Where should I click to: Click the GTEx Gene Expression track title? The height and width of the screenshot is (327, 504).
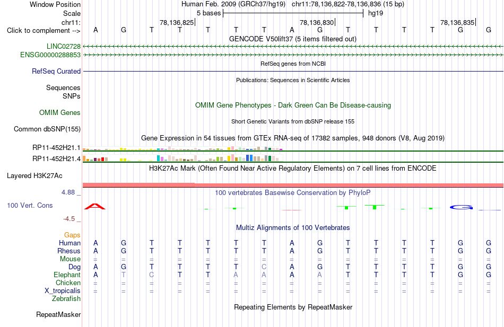click(293, 138)
